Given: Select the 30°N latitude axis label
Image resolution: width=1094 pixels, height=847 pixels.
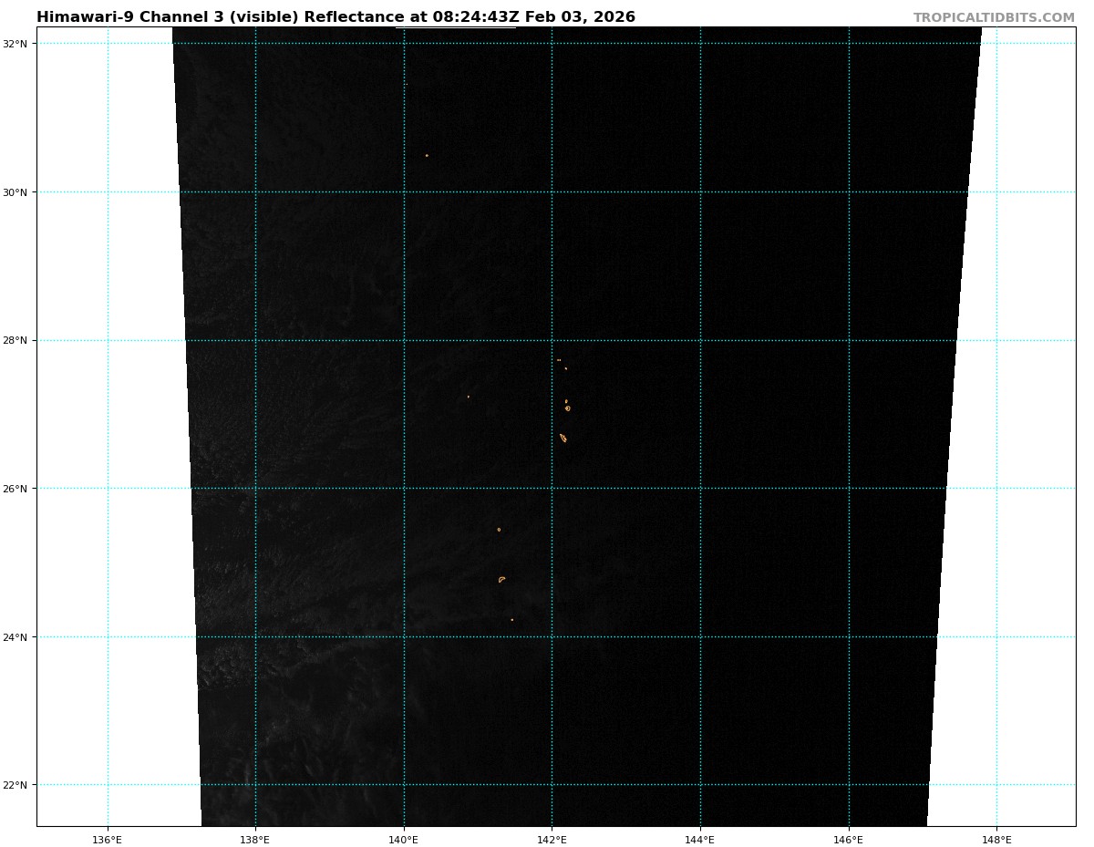Looking at the screenshot, I should [x=18, y=192].
